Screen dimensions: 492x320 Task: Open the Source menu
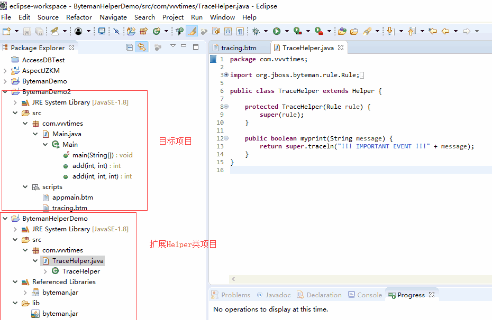click(x=48, y=17)
